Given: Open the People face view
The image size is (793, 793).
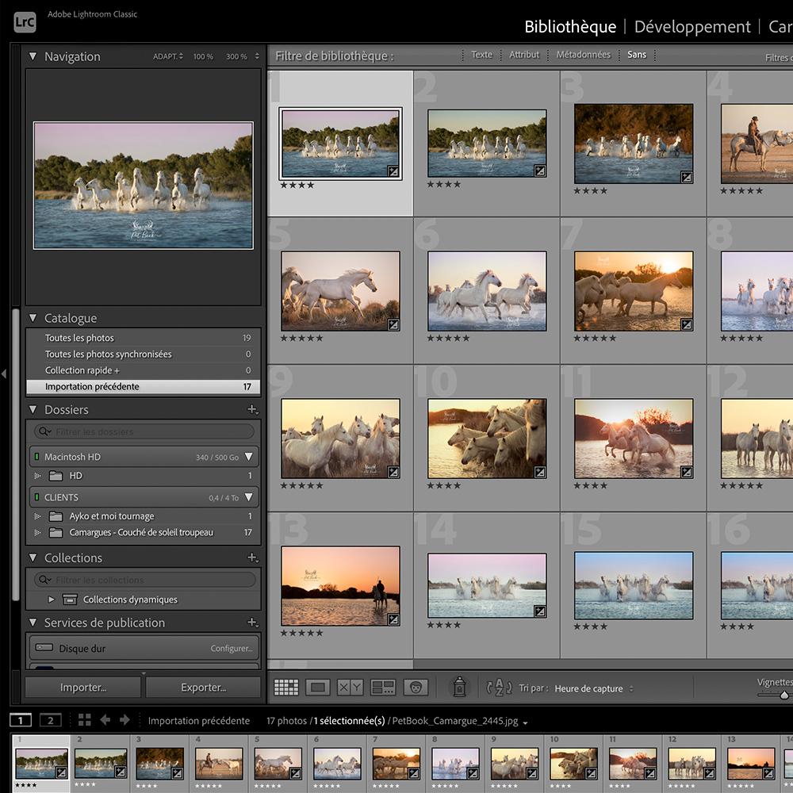Looking at the screenshot, I should click(416, 688).
